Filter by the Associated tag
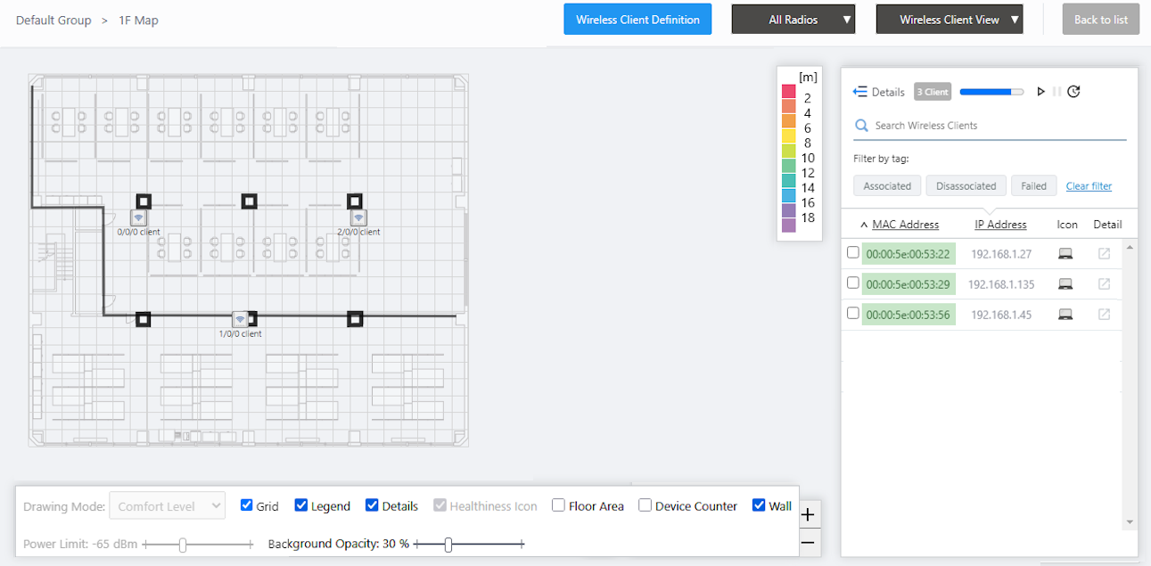1151x566 pixels. point(887,185)
